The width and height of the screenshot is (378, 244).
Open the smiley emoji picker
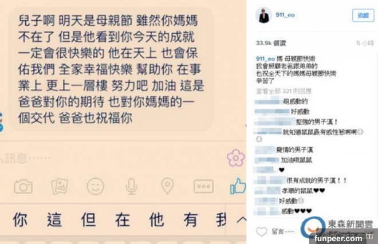coord(96,186)
